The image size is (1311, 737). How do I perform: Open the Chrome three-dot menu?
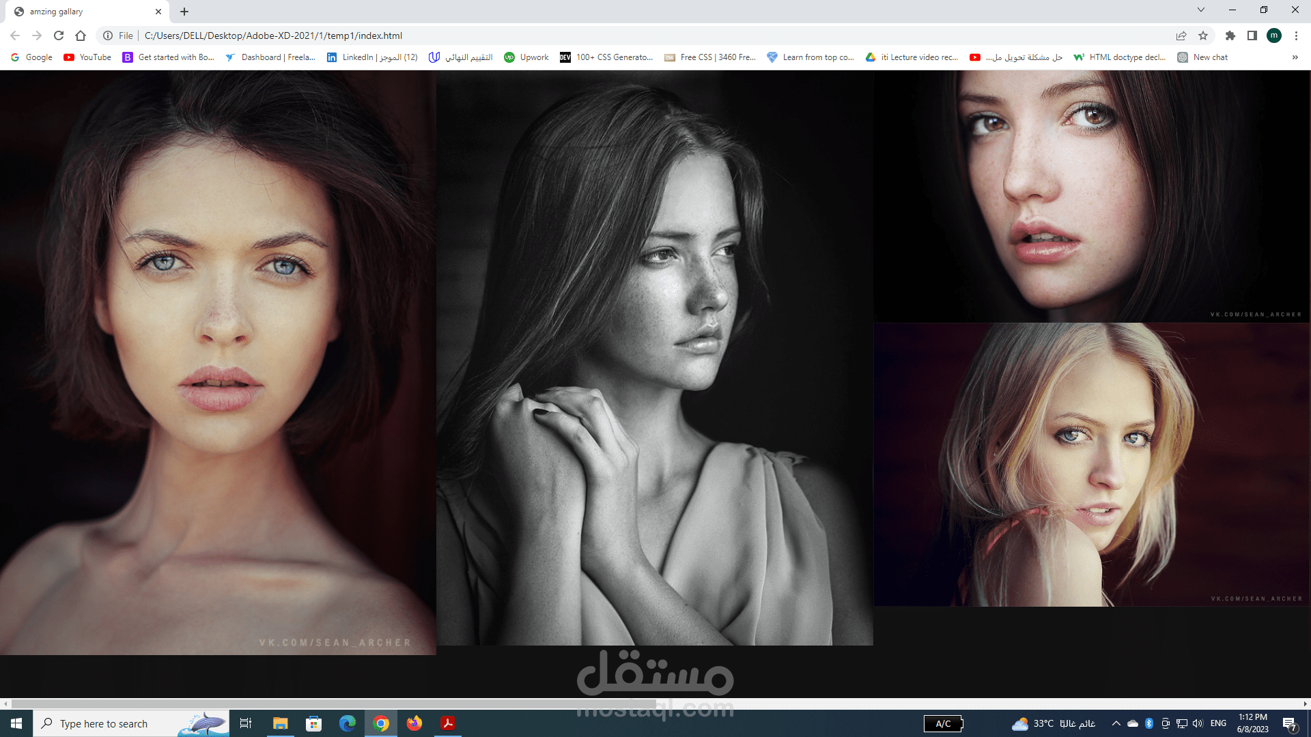pos(1296,35)
